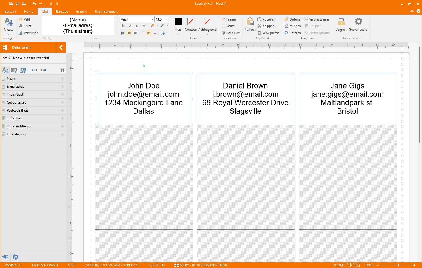The height and width of the screenshot is (268, 422).
Task: Select drag & drop new text mode
Action: [5, 70]
